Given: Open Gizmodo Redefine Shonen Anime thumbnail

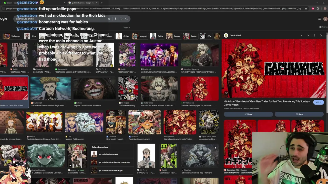Looking at the screenshot, I should click(x=145, y=122).
